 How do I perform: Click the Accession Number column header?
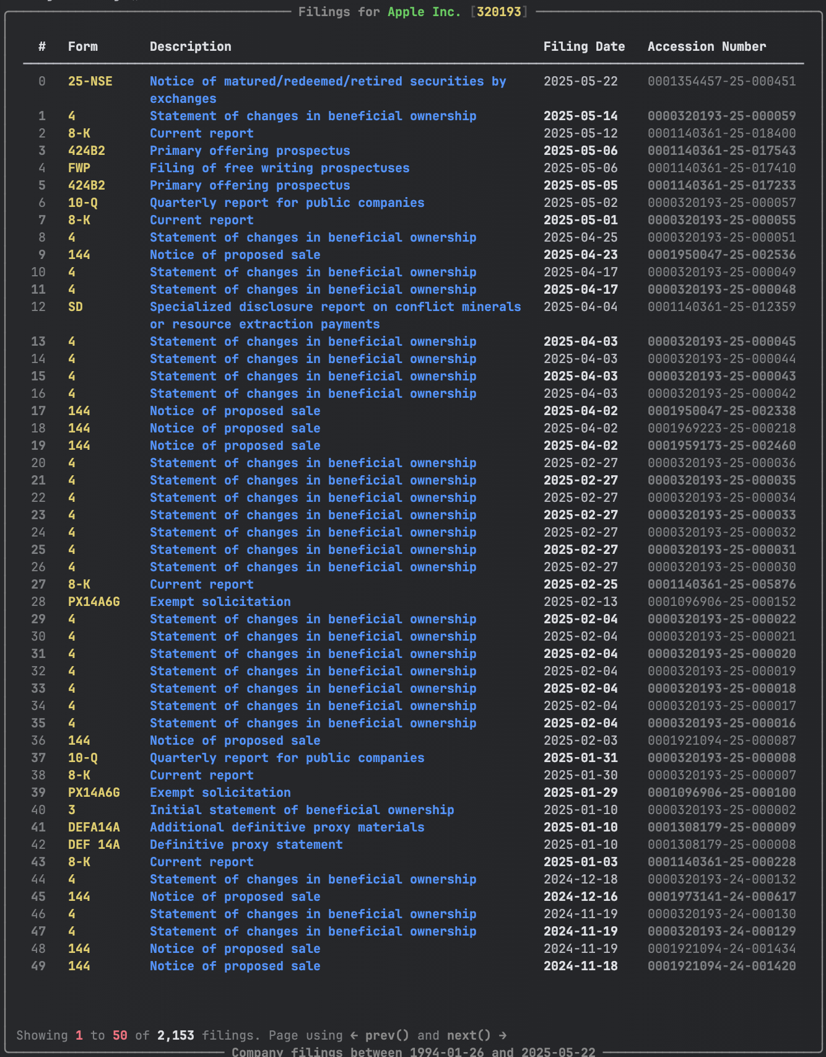(x=706, y=46)
